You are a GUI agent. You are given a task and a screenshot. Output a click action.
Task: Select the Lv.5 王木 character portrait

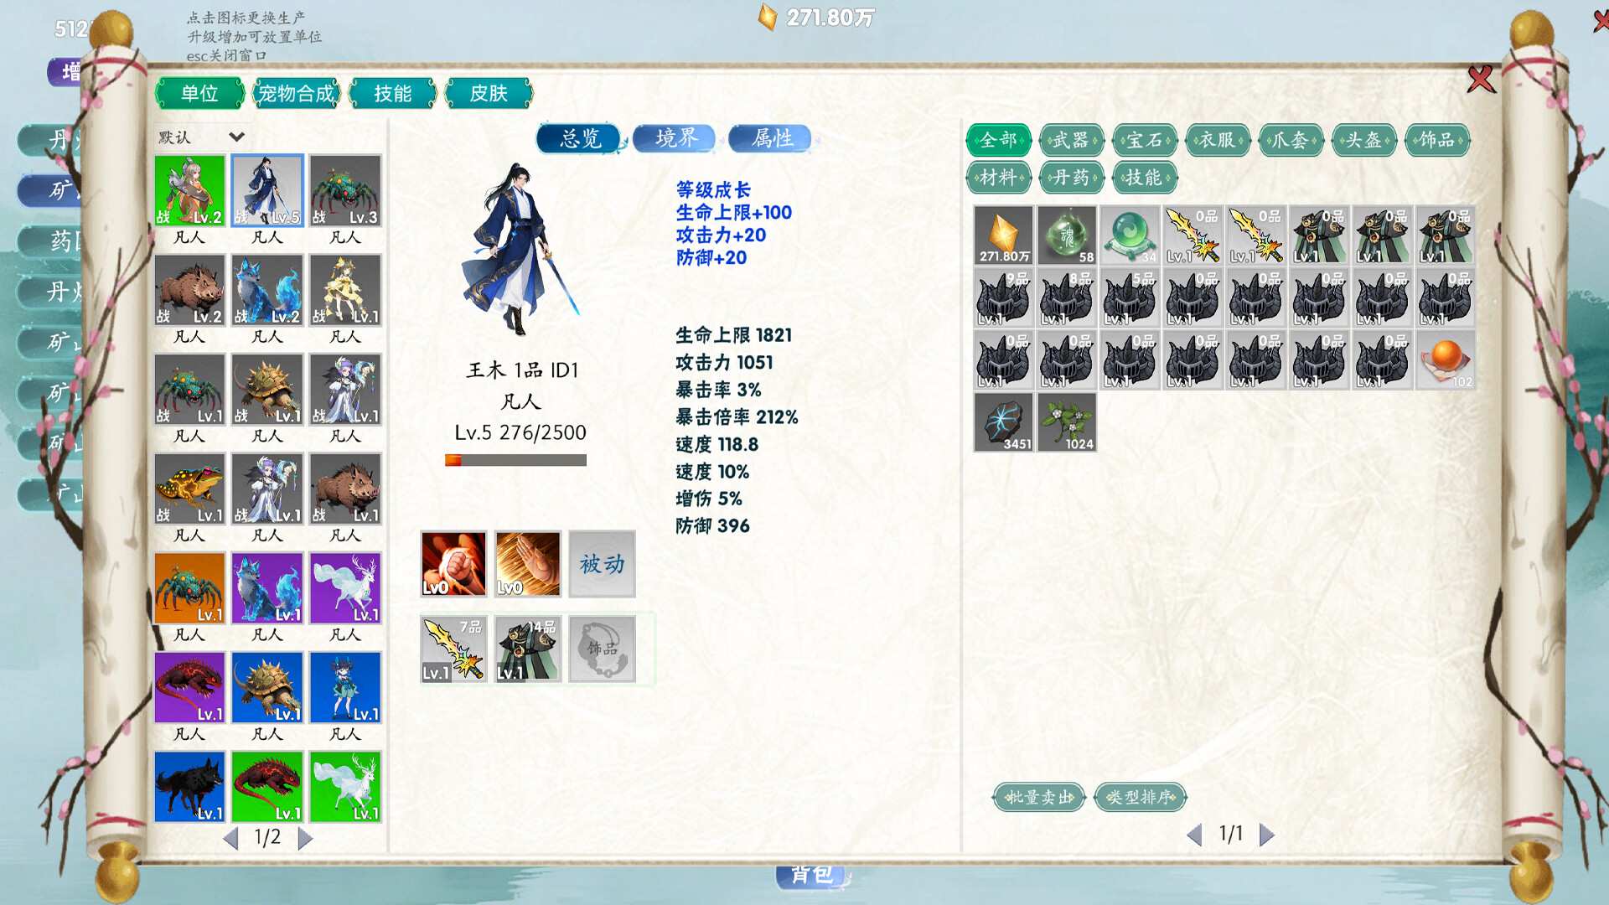266,189
